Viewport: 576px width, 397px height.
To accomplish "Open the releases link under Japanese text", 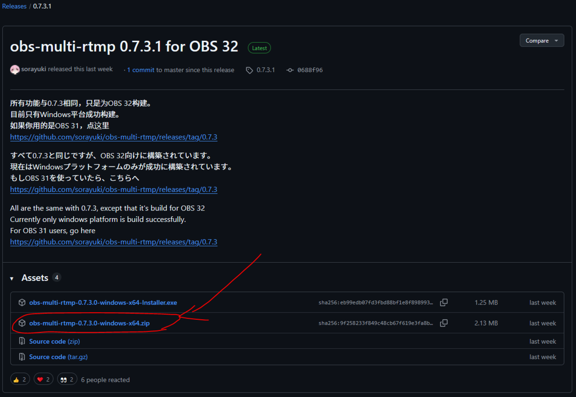I will (114, 189).
